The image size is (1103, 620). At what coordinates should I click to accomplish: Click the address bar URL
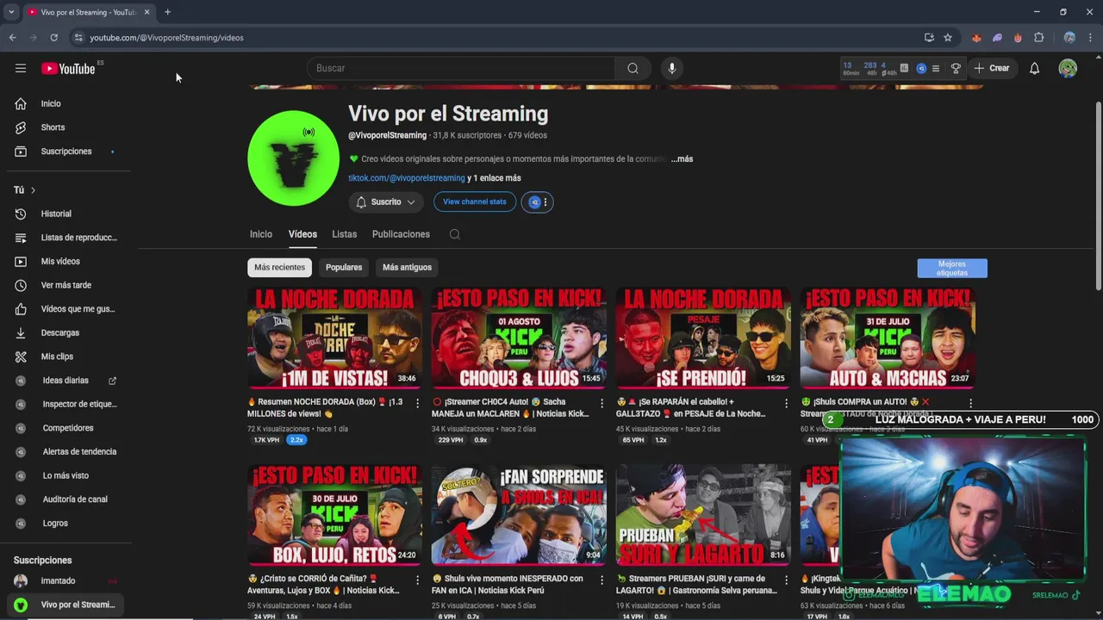pos(166,38)
